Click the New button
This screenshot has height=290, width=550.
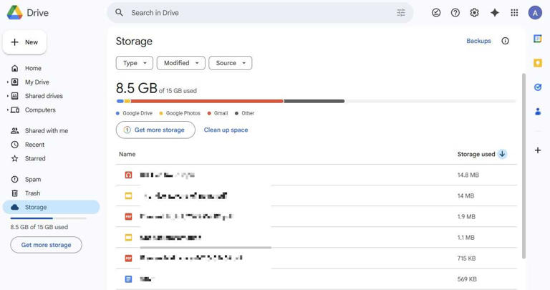coord(24,42)
